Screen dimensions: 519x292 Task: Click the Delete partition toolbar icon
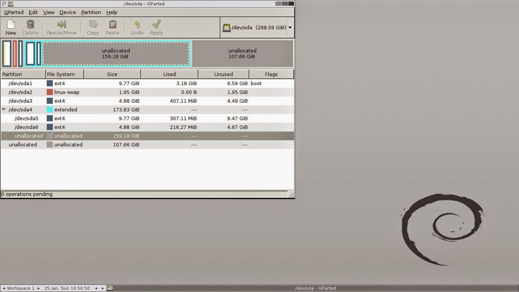click(x=30, y=25)
